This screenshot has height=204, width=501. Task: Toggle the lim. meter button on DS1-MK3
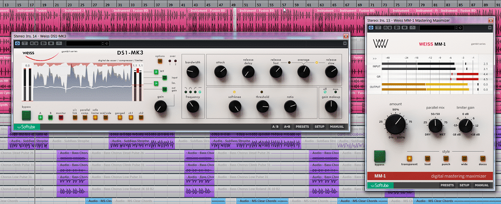pyautogui.click(x=156, y=83)
